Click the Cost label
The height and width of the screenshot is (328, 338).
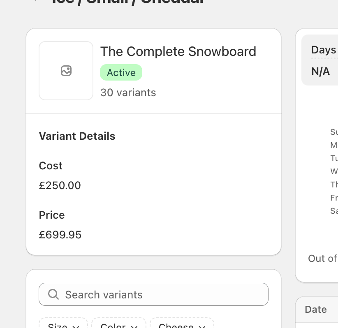pyautogui.click(x=51, y=166)
